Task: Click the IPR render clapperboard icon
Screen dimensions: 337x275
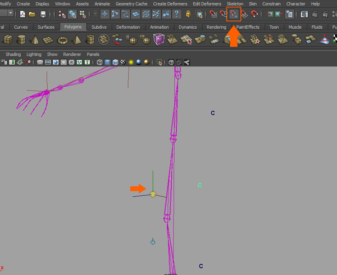Action: [325, 14]
